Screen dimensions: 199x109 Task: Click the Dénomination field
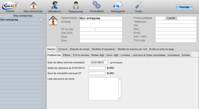coord(101,18)
